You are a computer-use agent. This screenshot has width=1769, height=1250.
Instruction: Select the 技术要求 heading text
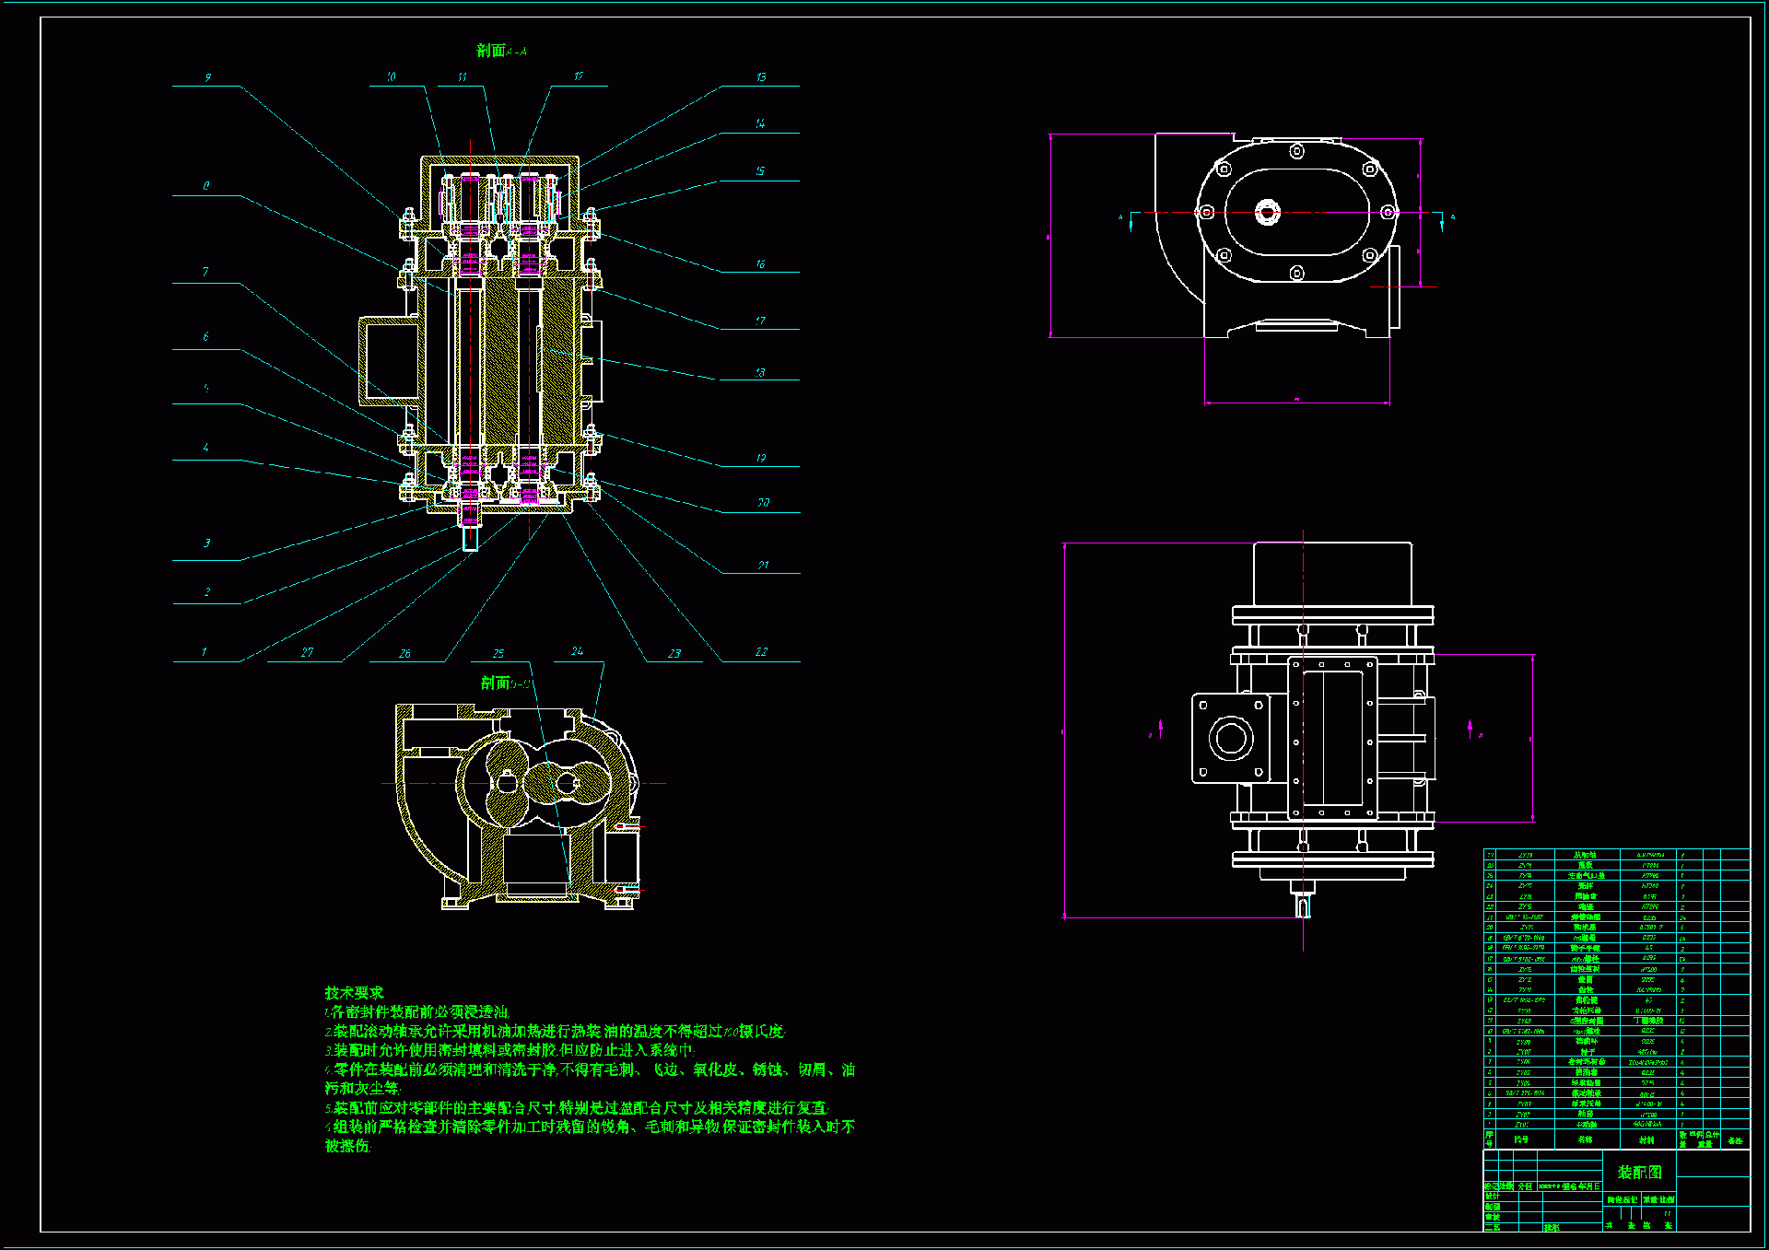pos(354,993)
